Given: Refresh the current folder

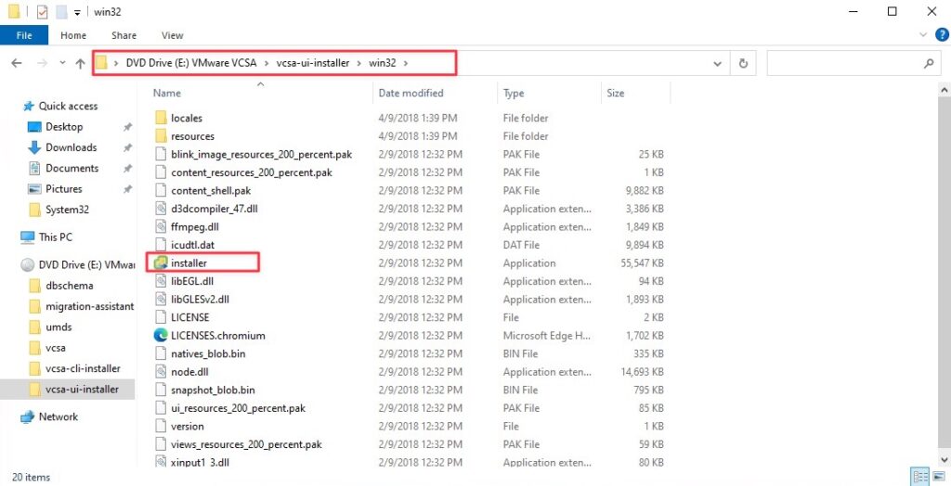Looking at the screenshot, I should coord(743,64).
